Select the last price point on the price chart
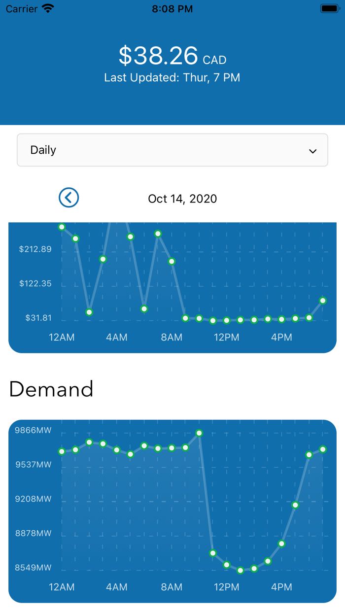This screenshot has width=345, height=613. [323, 301]
